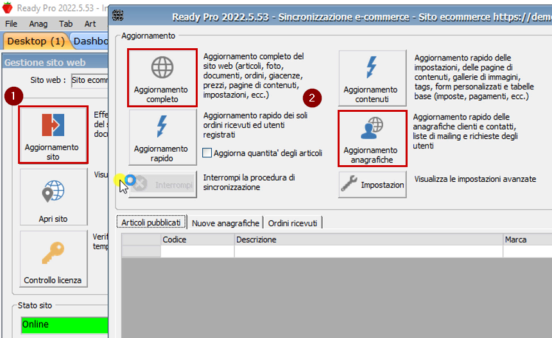Open the Anag menu
Image resolution: width=552 pixels, height=338 pixels.
[x=38, y=24]
